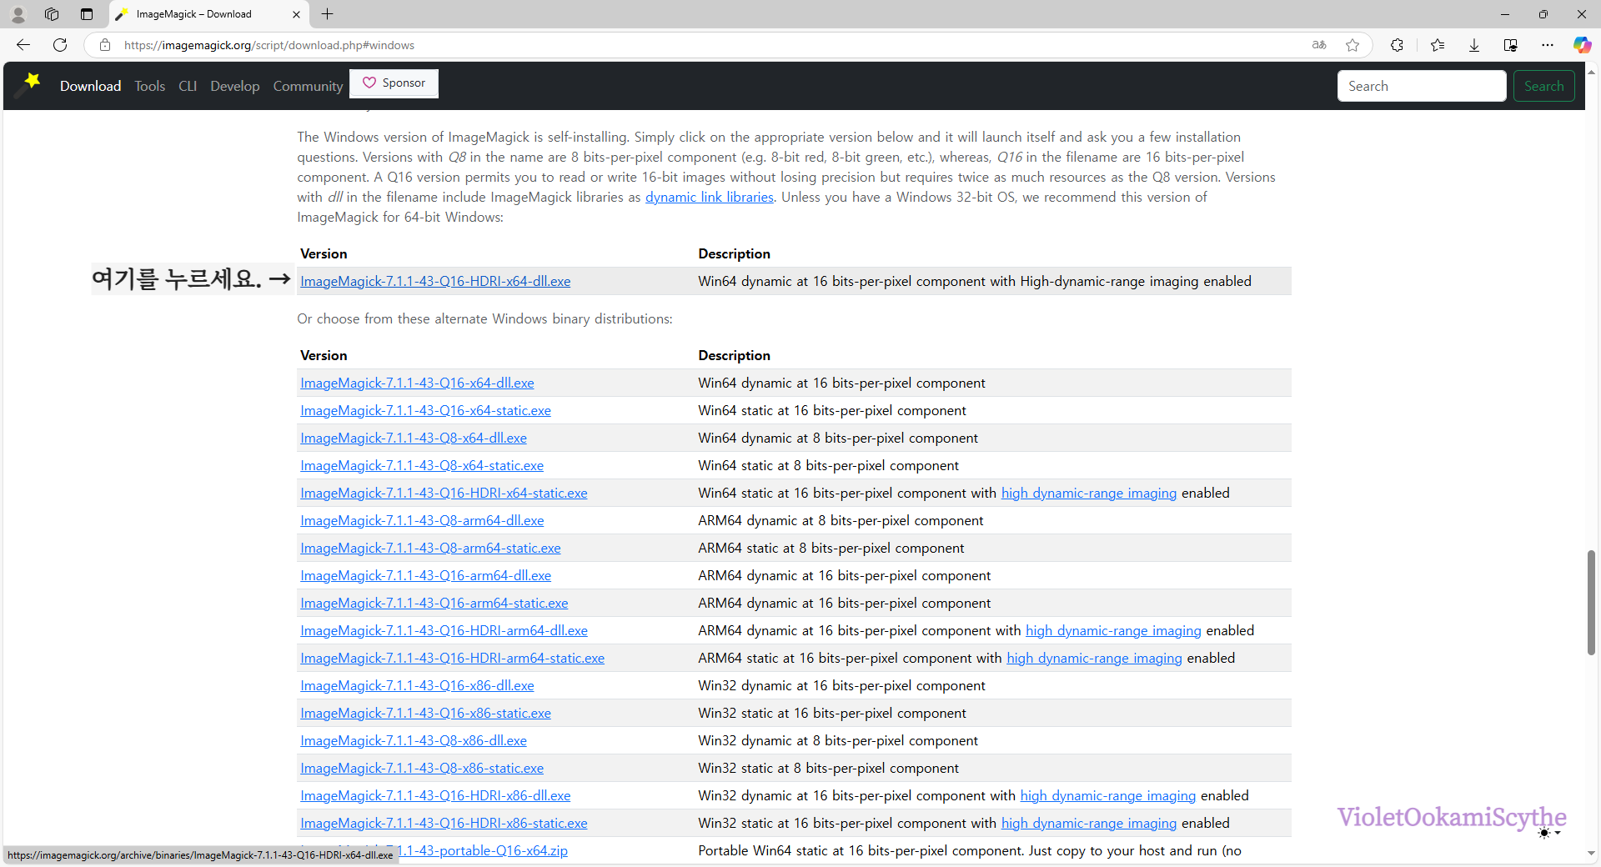Open HDR imaging link in x64-static row
The width and height of the screenshot is (1601, 867).
(x=1089, y=493)
